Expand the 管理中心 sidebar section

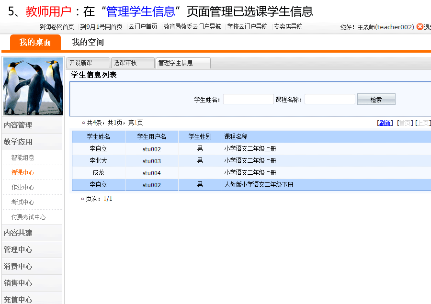click(18, 249)
